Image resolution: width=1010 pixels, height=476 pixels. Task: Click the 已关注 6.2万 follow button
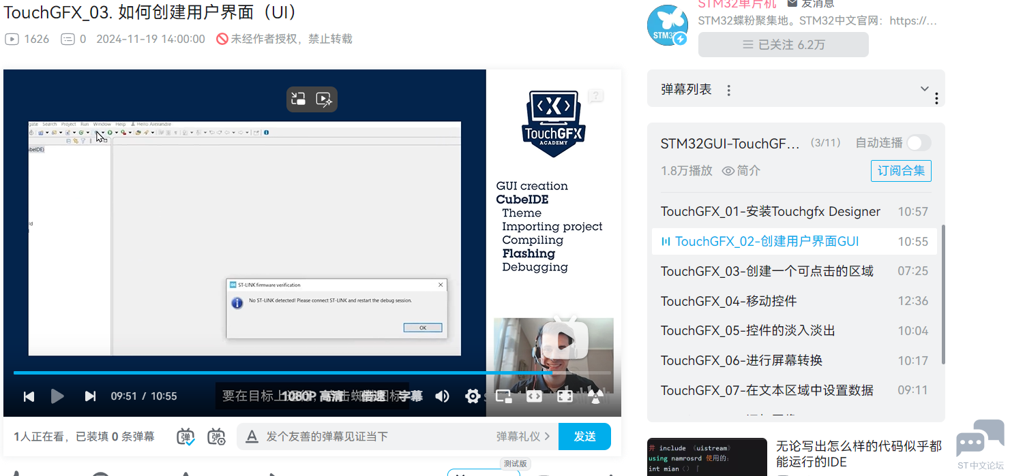coord(784,44)
